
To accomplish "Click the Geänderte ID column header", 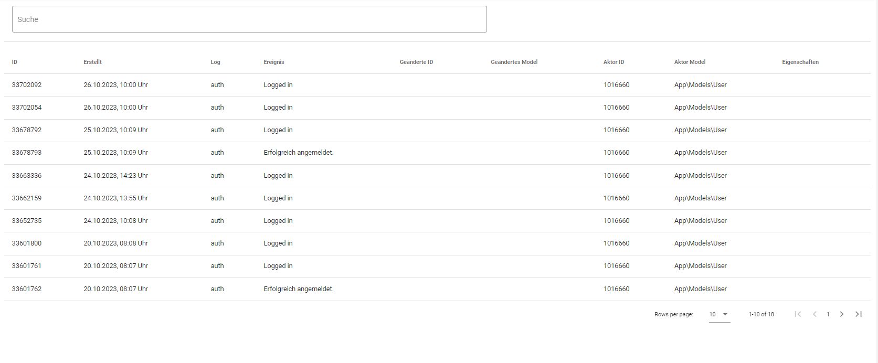I will coord(416,62).
